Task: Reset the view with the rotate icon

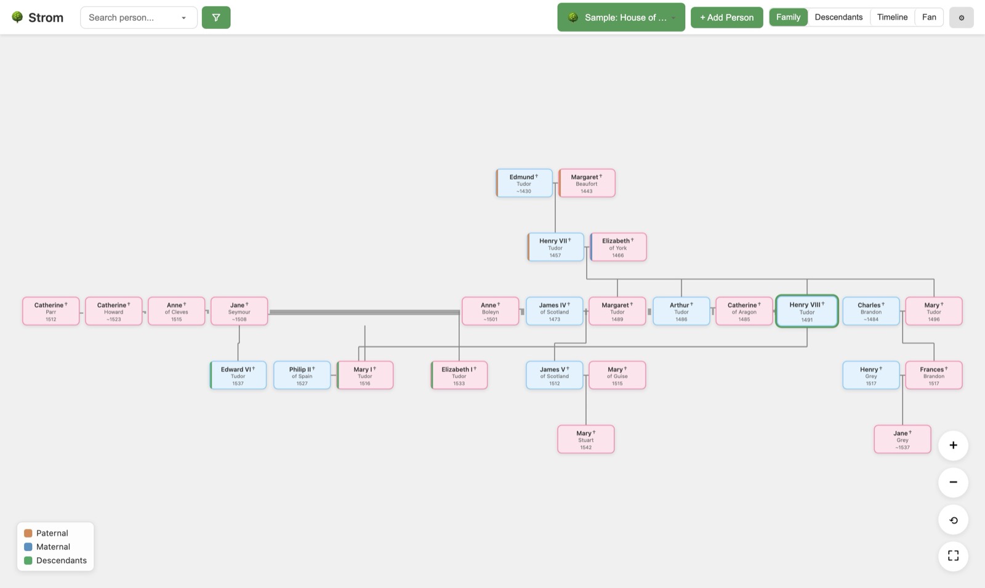Action: tap(953, 520)
